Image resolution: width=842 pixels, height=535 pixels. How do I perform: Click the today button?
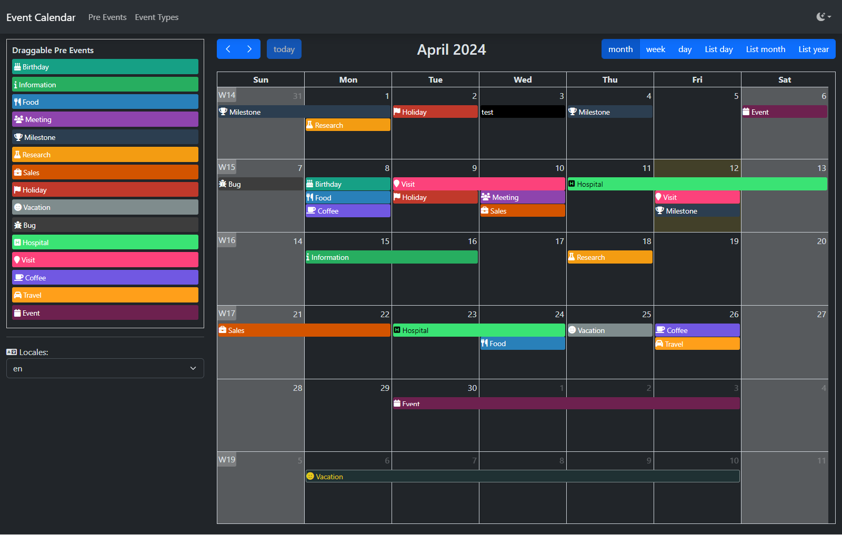click(x=284, y=49)
